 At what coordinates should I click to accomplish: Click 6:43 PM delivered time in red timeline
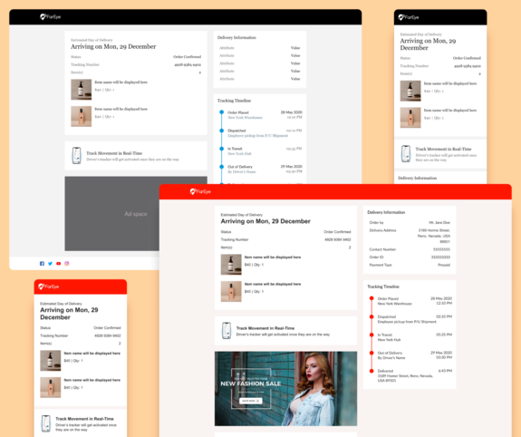[445, 371]
